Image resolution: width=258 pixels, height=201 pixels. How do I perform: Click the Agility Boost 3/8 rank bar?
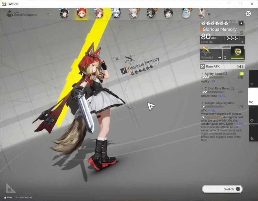point(212,77)
